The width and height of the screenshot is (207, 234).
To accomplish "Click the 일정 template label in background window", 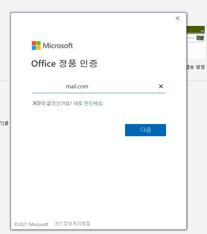I will point(196,67).
